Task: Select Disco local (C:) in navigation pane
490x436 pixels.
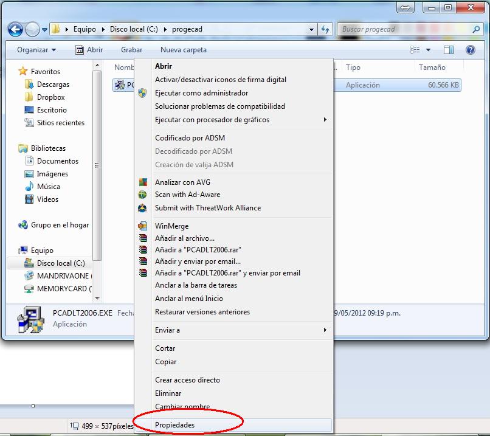Action: point(60,263)
